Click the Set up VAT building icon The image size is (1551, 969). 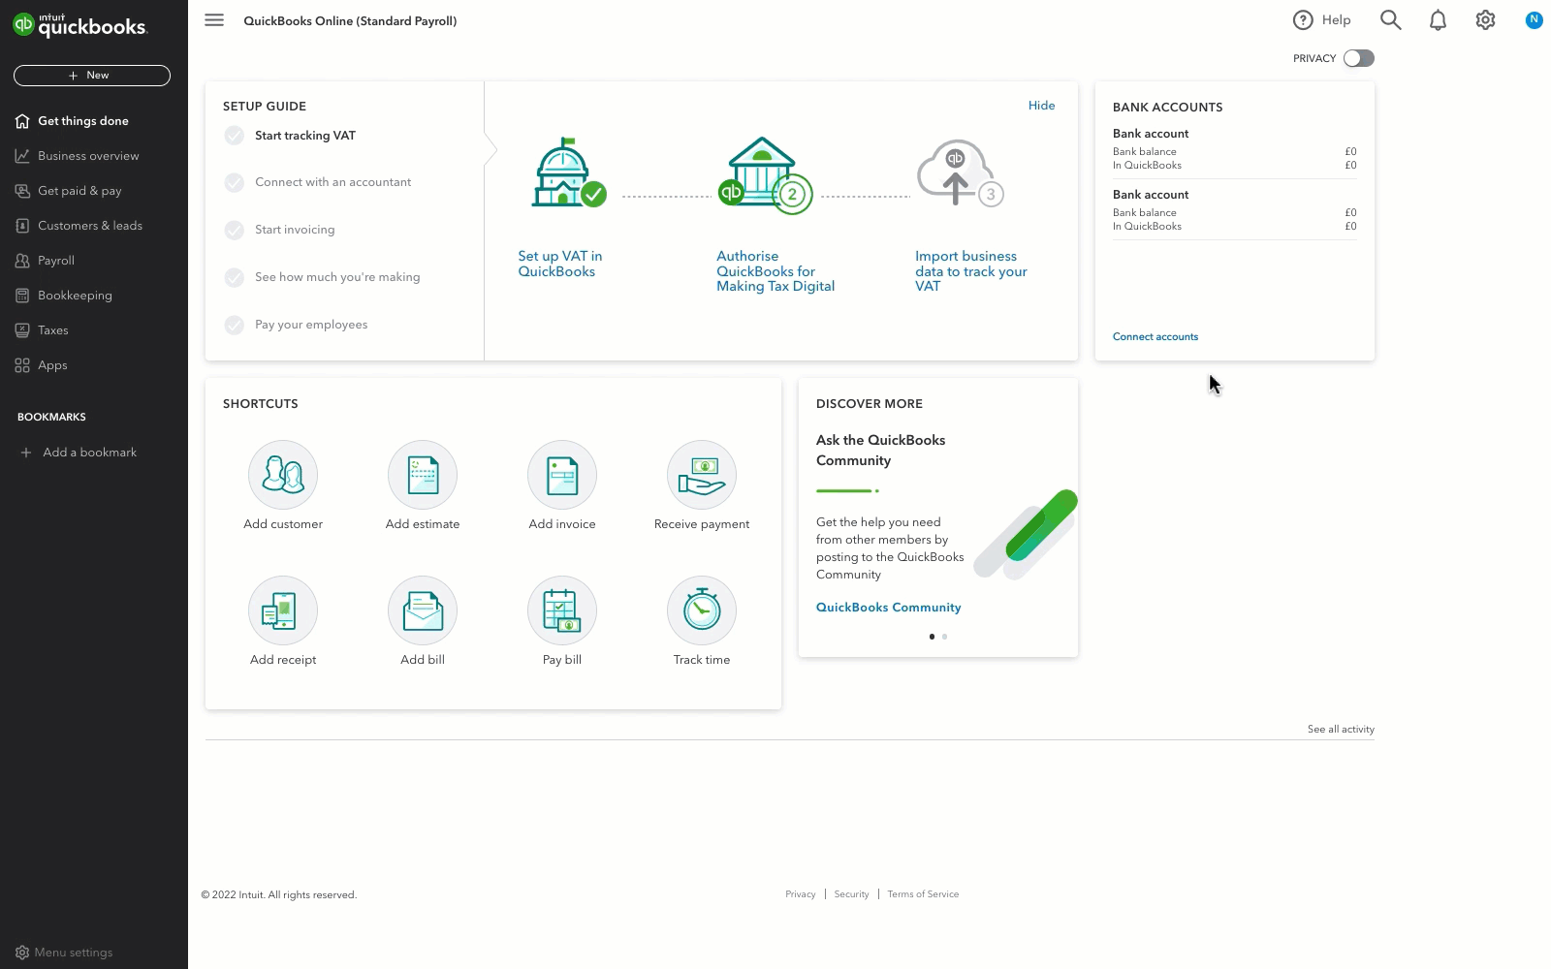[x=568, y=173]
